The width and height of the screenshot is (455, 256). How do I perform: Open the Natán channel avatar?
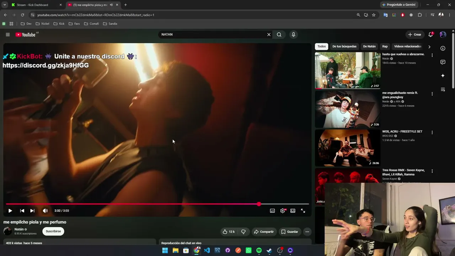(x=7, y=231)
